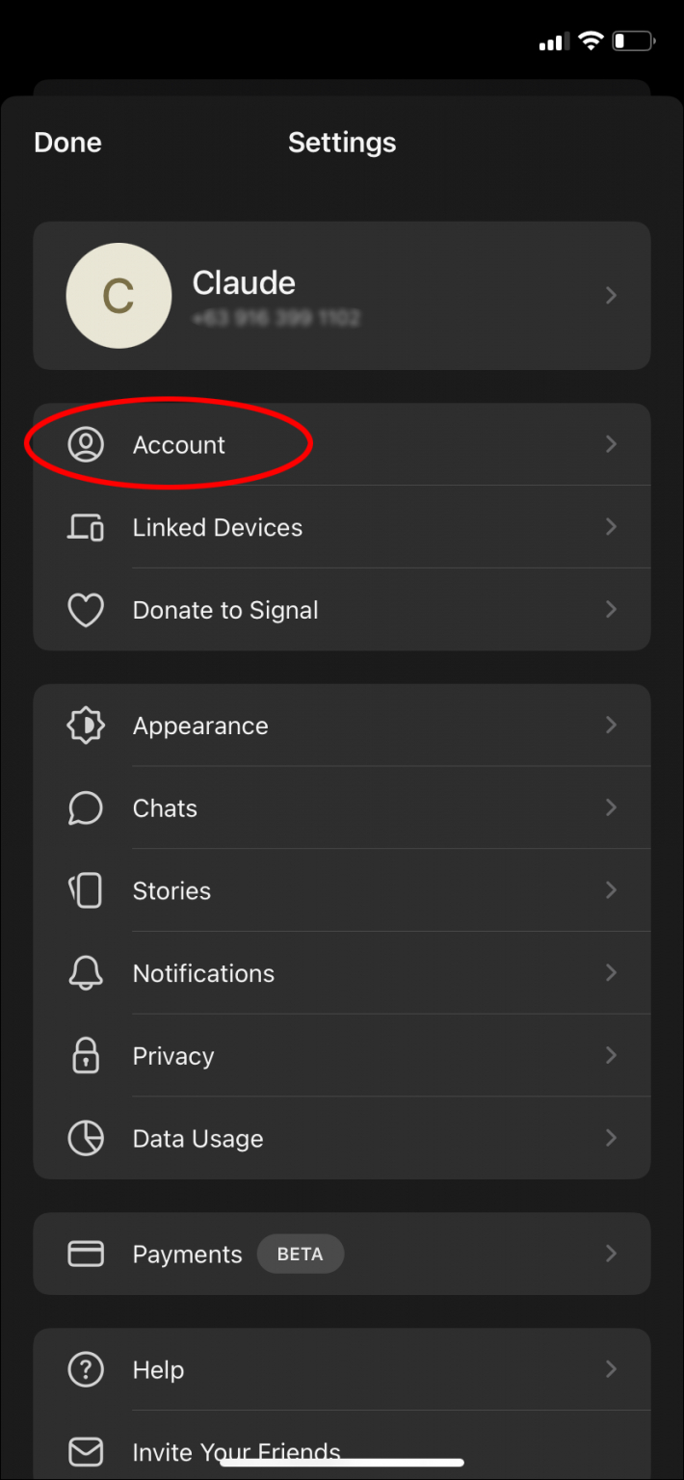Open the Privacy settings chevron
The height and width of the screenshot is (1480, 684).
611,1055
